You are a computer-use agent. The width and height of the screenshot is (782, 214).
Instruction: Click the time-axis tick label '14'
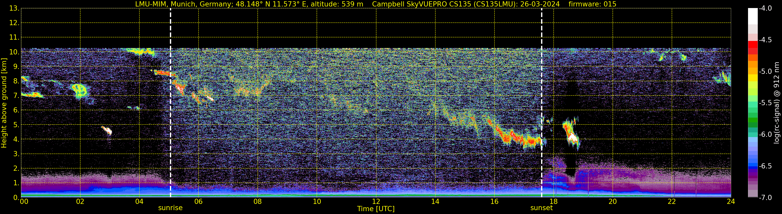pyautogui.click(x=435, y=202)
